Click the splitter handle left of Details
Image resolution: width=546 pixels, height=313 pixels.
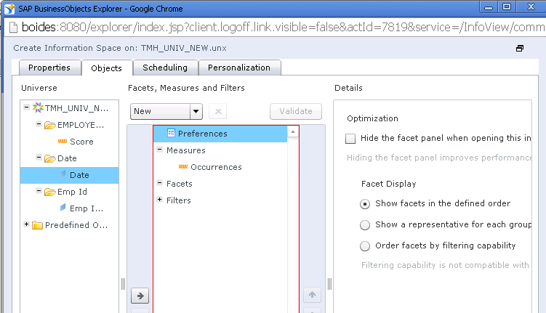click(x=329, y=284)
